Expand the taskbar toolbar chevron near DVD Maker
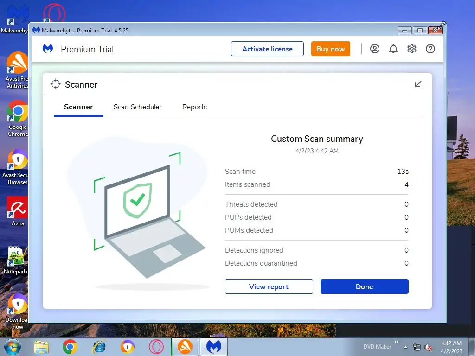 [x=396, y=342]
